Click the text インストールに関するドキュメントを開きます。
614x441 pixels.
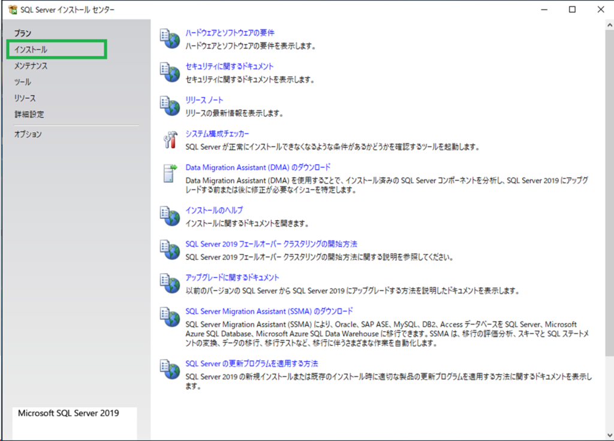[248, 223]
